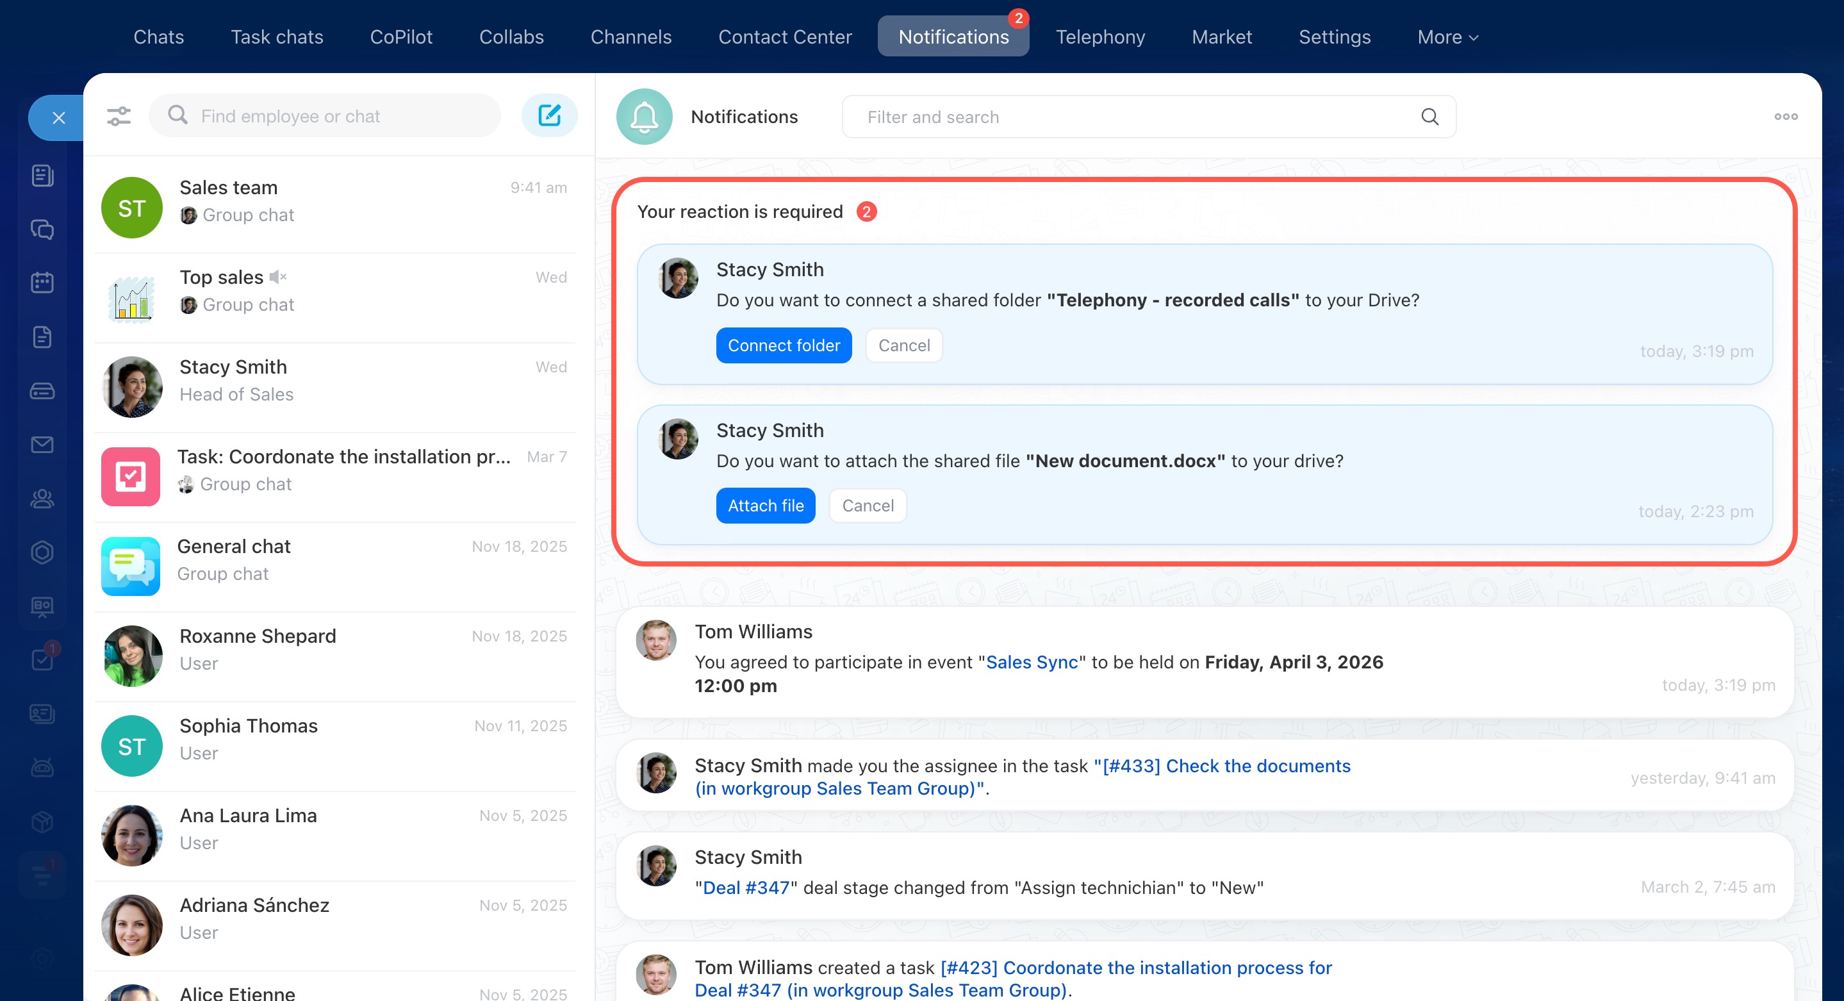The image size is (1844, 1001).
Task: Open the three-dots menu in the Notifications header
Action: click(1785, 117)
